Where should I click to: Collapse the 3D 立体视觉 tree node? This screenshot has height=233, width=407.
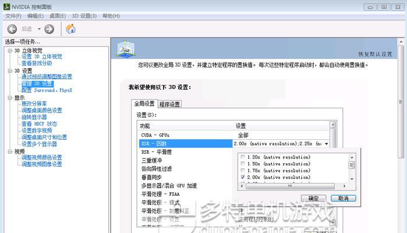point(10,51)
